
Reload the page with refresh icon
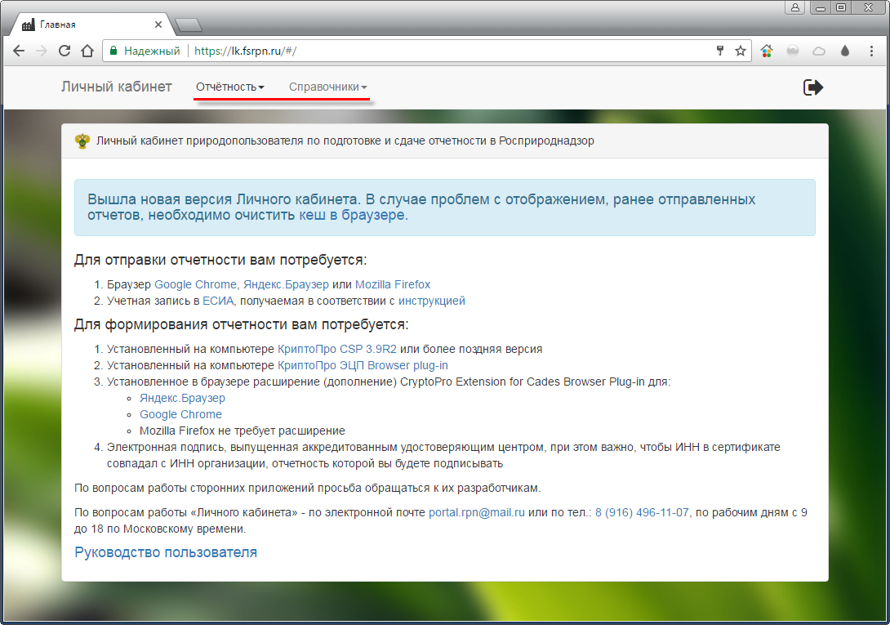(x=65, y=51)
